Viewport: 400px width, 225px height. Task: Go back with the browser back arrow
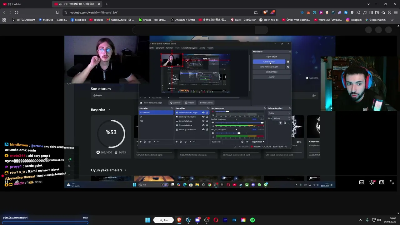pyautogui.click(x=4, y=12)
